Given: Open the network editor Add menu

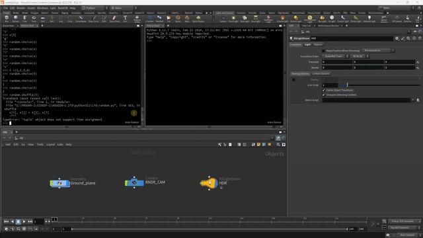Looking at the screenshot, I should pyautogui.click(x=8, y=145).
